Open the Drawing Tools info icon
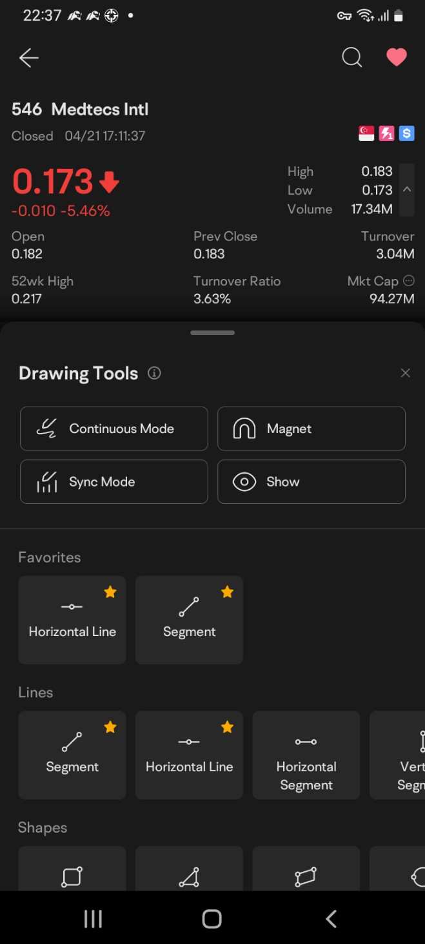 (154, 373)
